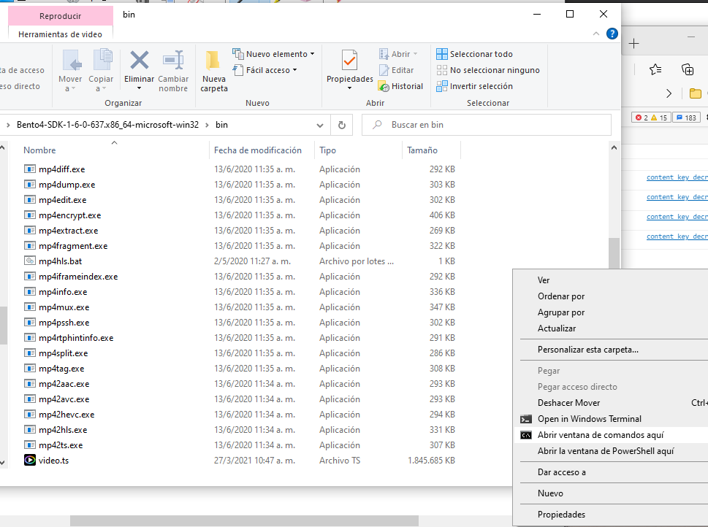Select the file mp4fragment.exe
Viewport: 708px width, 527px height.
tap(72, 246)
